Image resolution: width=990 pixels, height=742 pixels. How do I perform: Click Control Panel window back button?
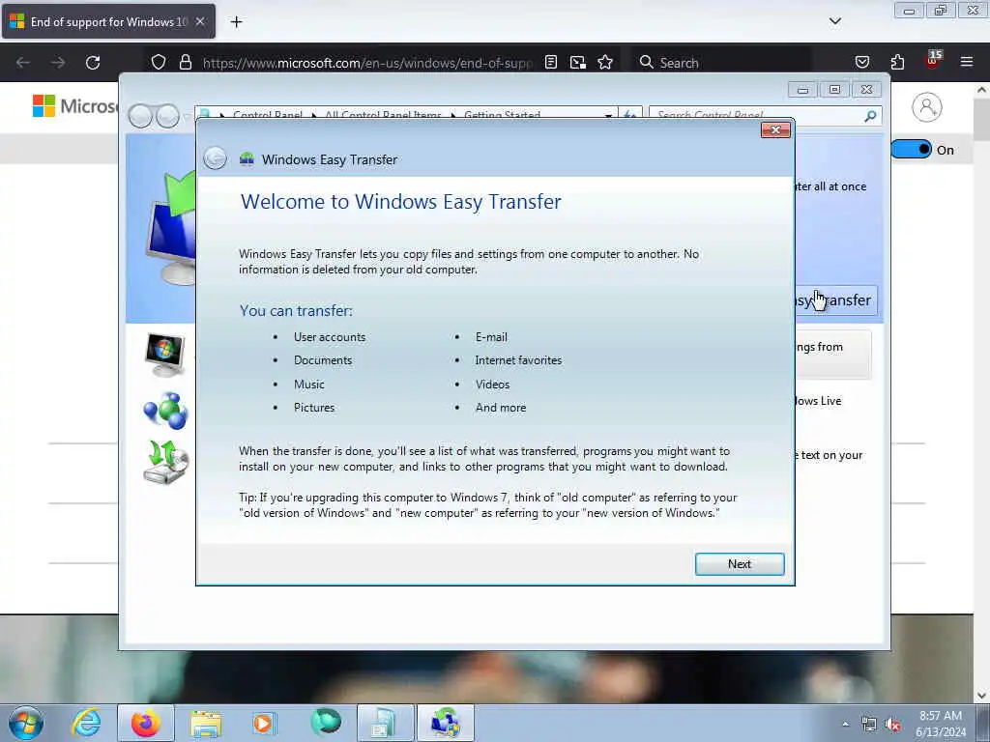click(140, 116)
